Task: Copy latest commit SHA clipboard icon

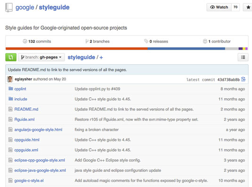Action: click(244, 79)
